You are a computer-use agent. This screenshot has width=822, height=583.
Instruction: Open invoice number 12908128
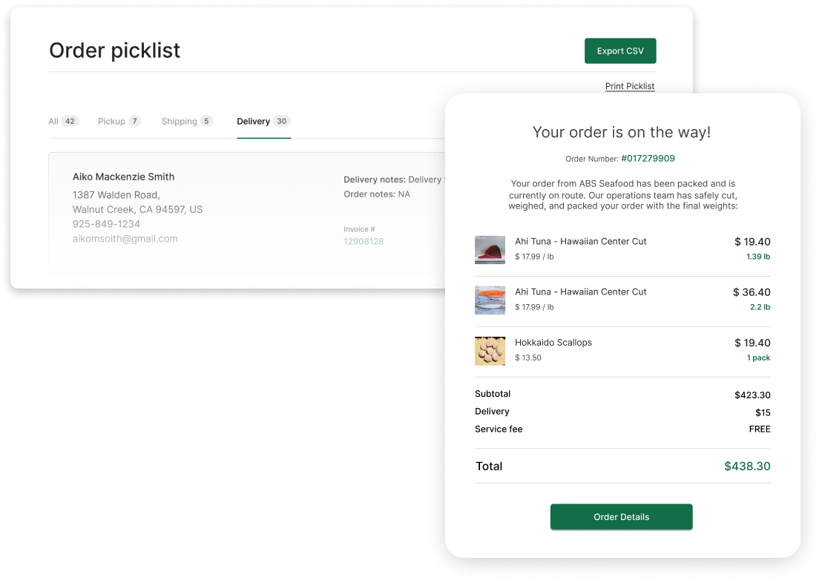[x=364, y=241]
